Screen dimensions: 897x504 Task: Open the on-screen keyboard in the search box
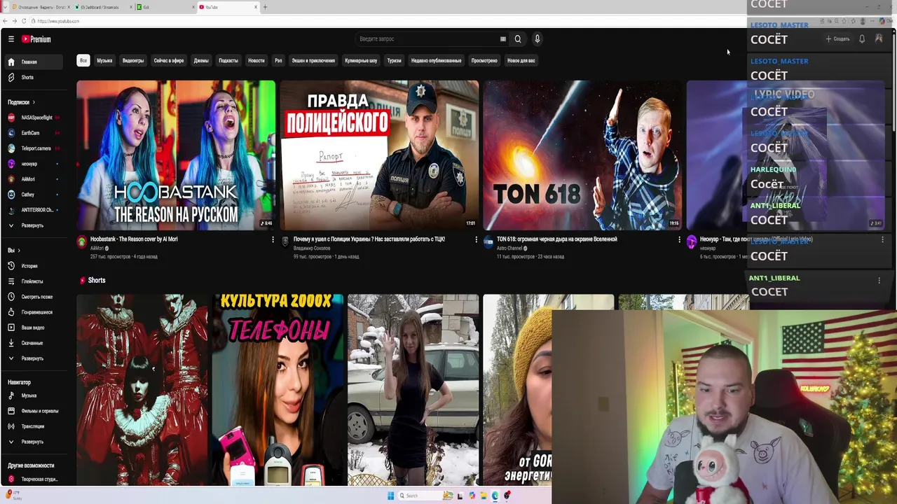click(502, 39)
